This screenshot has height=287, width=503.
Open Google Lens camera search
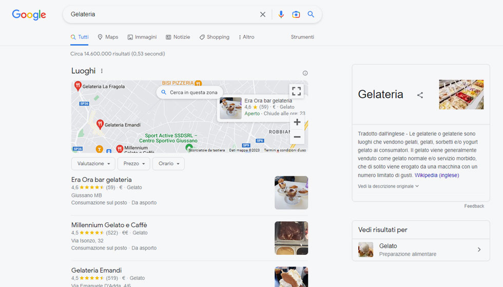pos(296,14)
